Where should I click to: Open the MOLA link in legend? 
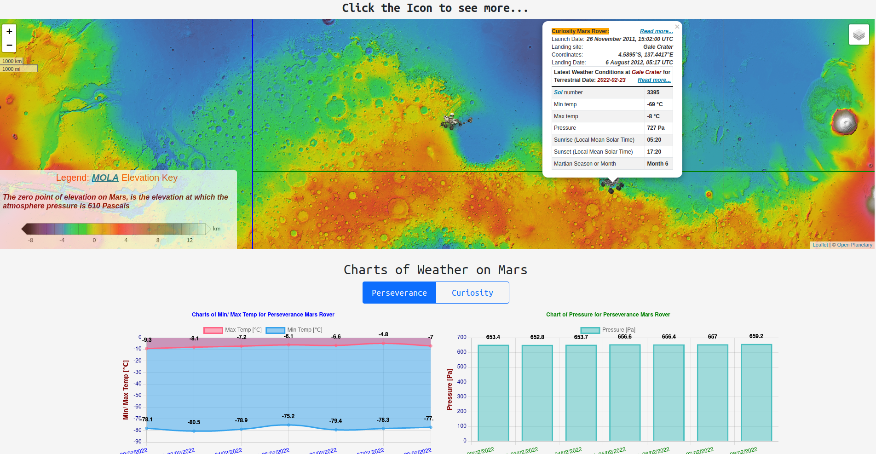[105, 178]
